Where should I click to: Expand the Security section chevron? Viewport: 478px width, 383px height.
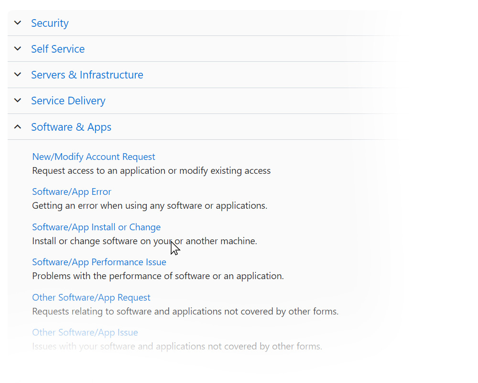[x=18, y=23]
